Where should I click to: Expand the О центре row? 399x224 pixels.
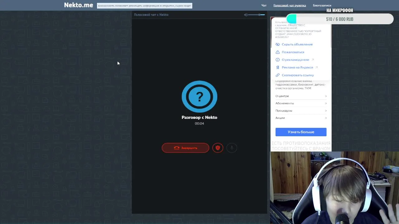(x=301, y=96)
